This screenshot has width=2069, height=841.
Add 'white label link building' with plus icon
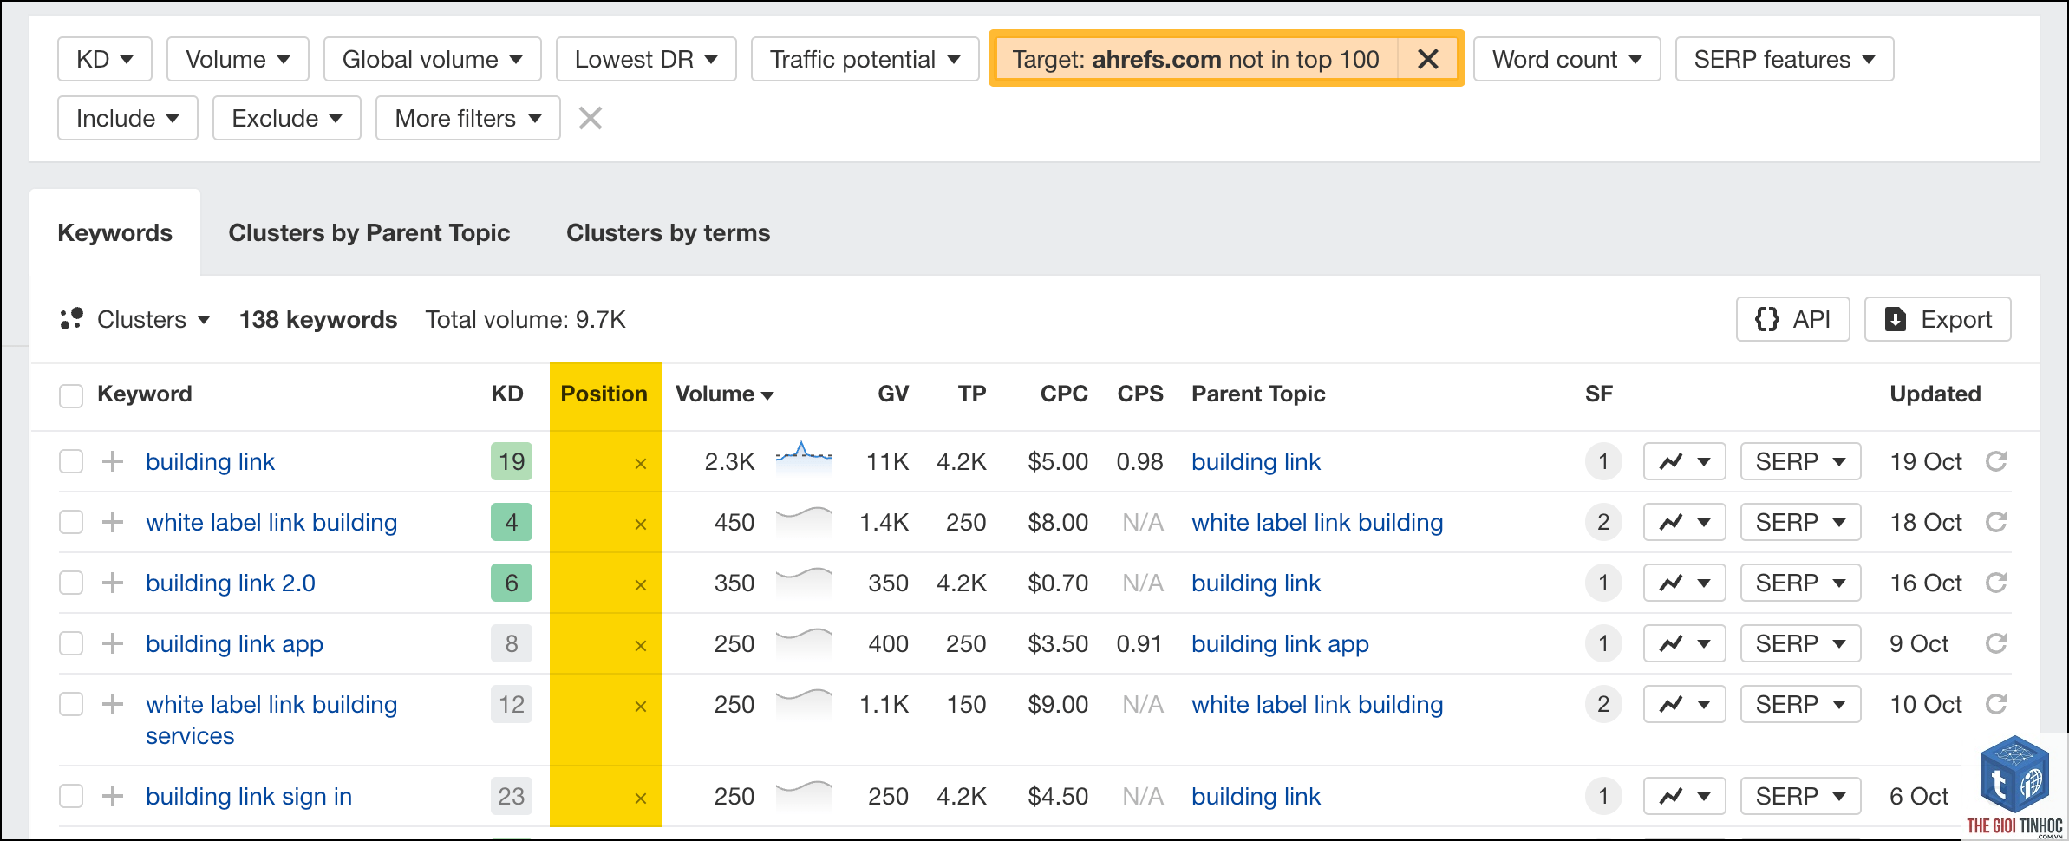(x=113, y=522)
